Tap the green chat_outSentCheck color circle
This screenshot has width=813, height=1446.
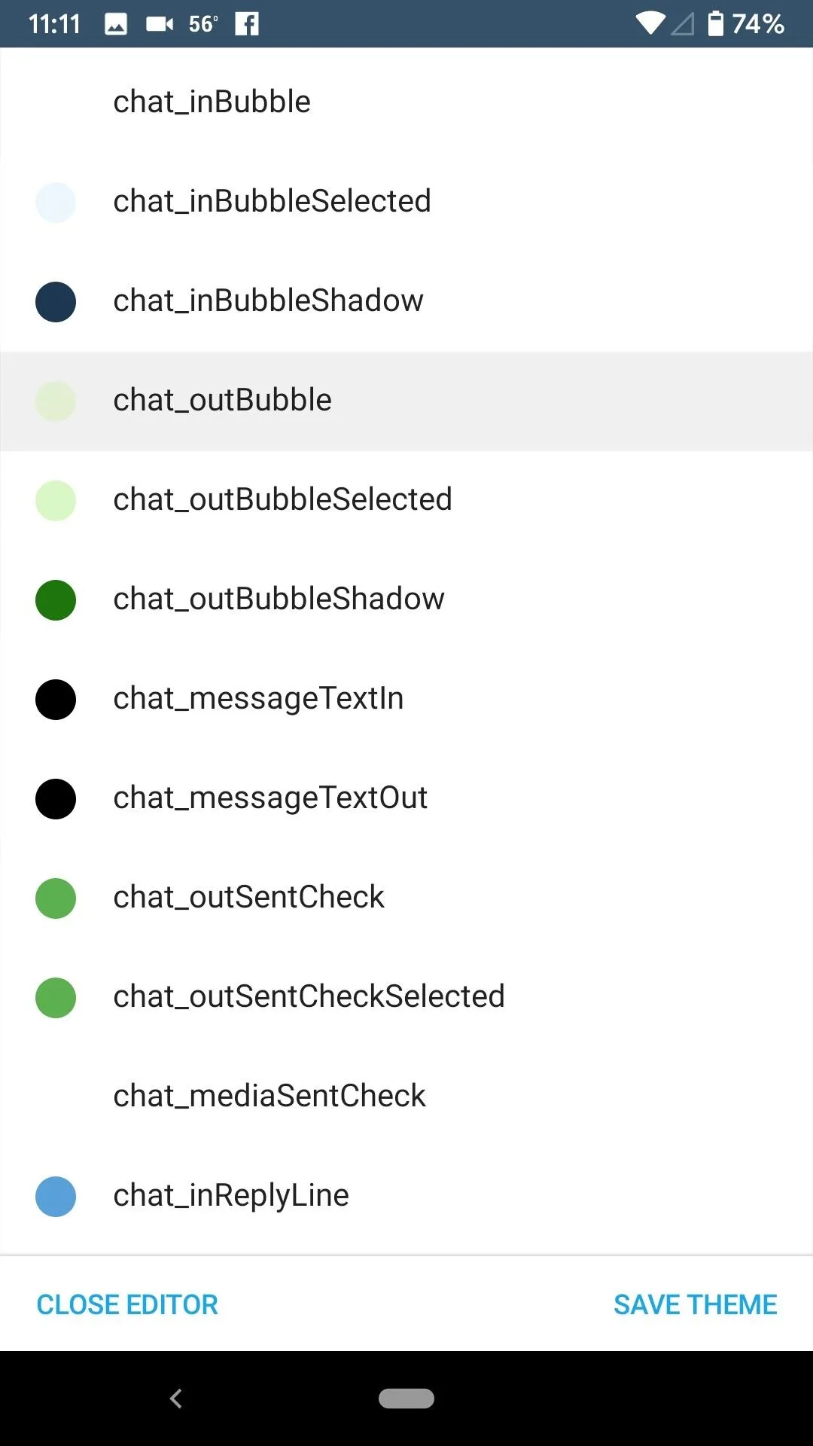tap(56, 898)
